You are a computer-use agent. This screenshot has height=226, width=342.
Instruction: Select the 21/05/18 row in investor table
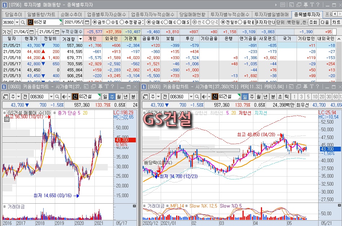[169, 58]
